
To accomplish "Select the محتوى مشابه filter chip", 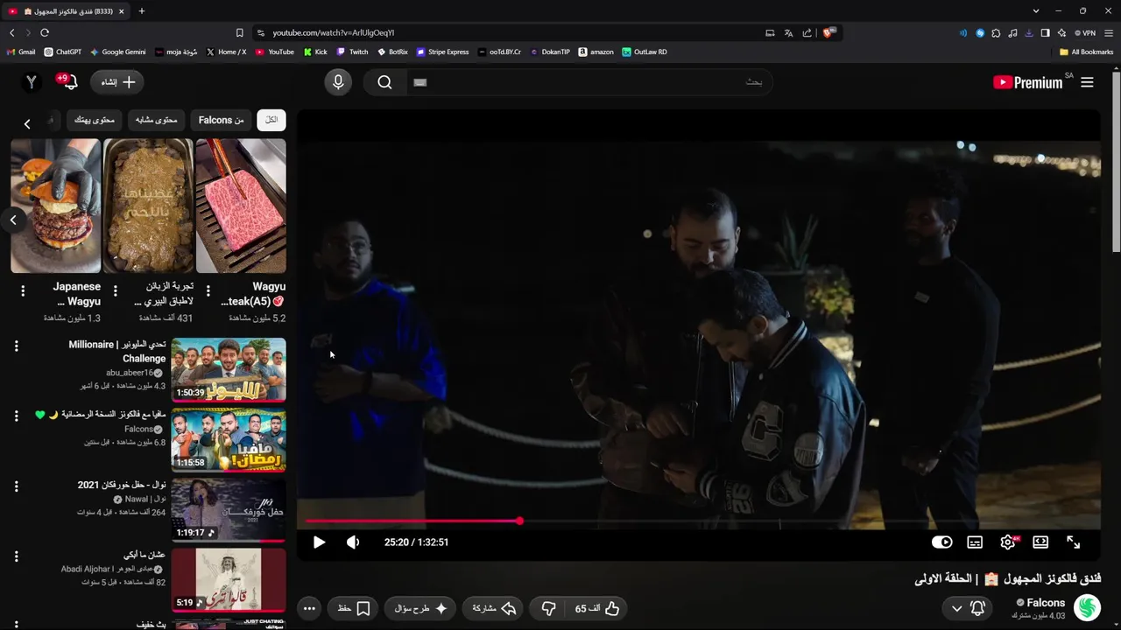I will click(157, 120).
